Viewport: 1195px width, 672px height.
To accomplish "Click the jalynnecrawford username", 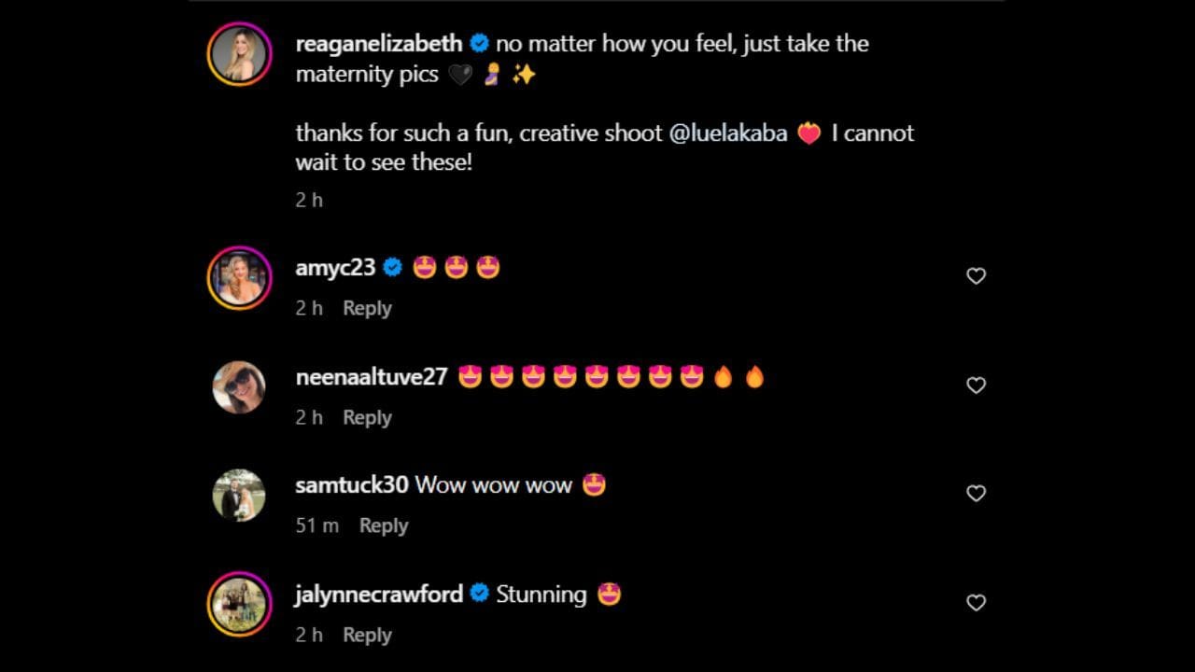I will (379, 595).
